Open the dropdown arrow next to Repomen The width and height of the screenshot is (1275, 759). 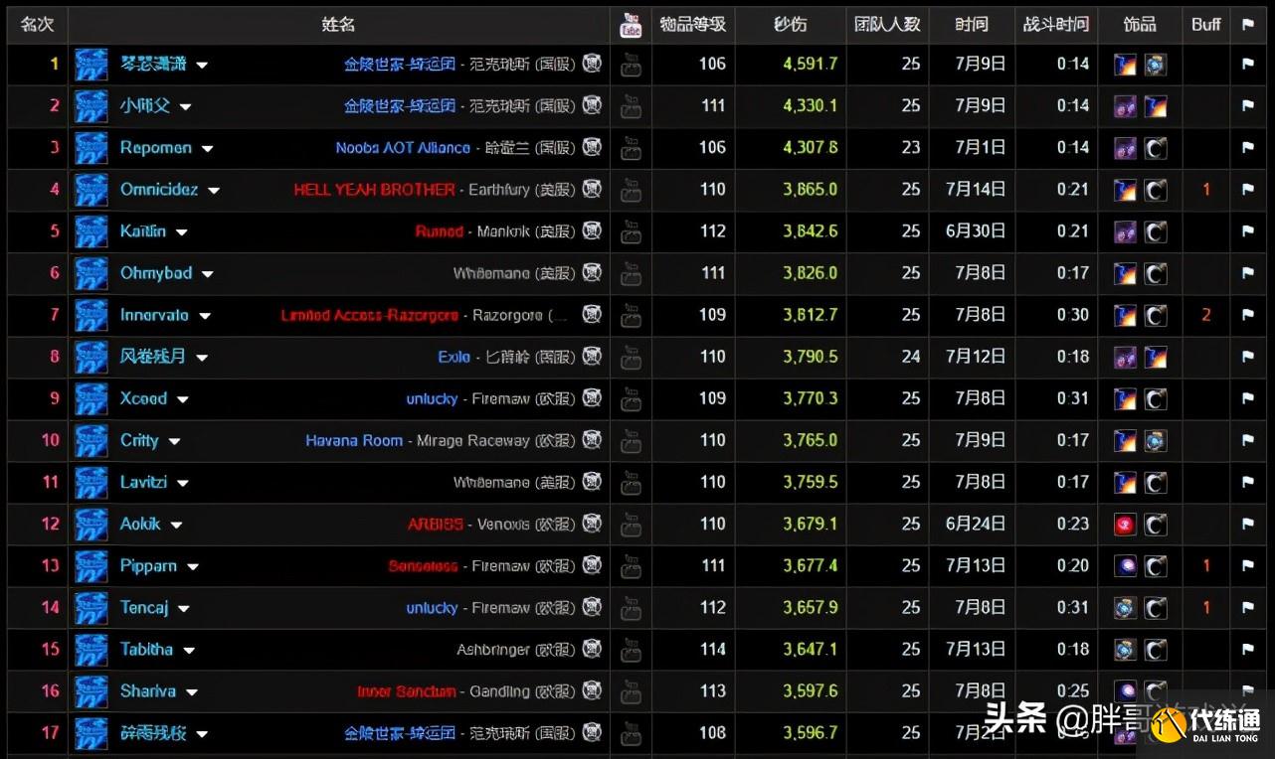click(207, 149)
